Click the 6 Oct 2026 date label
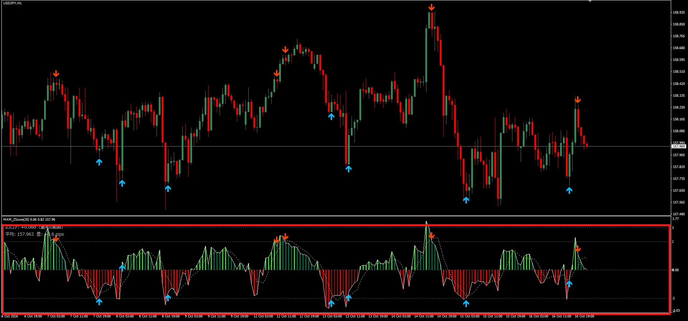Viewport: 688px width, 321px height. pos(10,316)
